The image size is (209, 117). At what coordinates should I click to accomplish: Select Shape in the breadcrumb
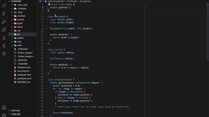coord(73,1)
